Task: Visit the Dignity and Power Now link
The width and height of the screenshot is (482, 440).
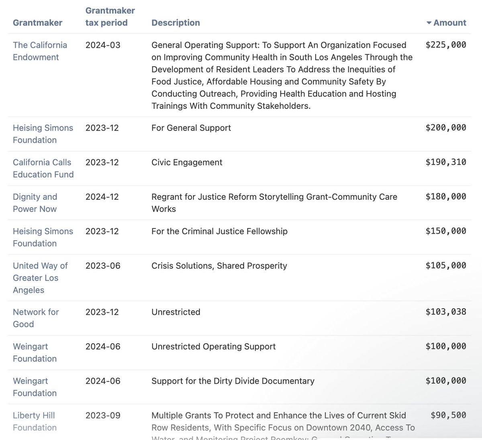Action: [x=35, y=203]
